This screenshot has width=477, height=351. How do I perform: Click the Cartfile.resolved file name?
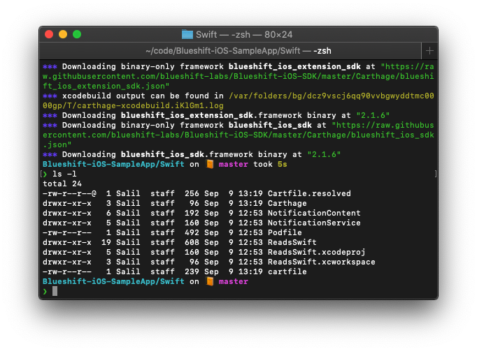click(x=309, y=193)
